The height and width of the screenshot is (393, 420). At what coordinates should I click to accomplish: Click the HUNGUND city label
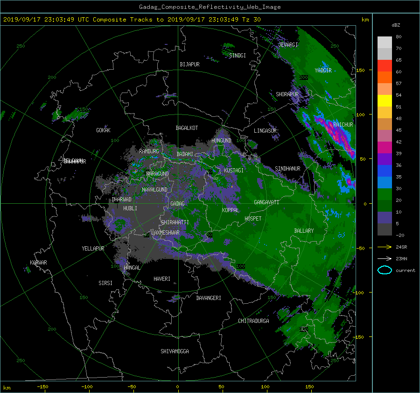pos(221,141)
